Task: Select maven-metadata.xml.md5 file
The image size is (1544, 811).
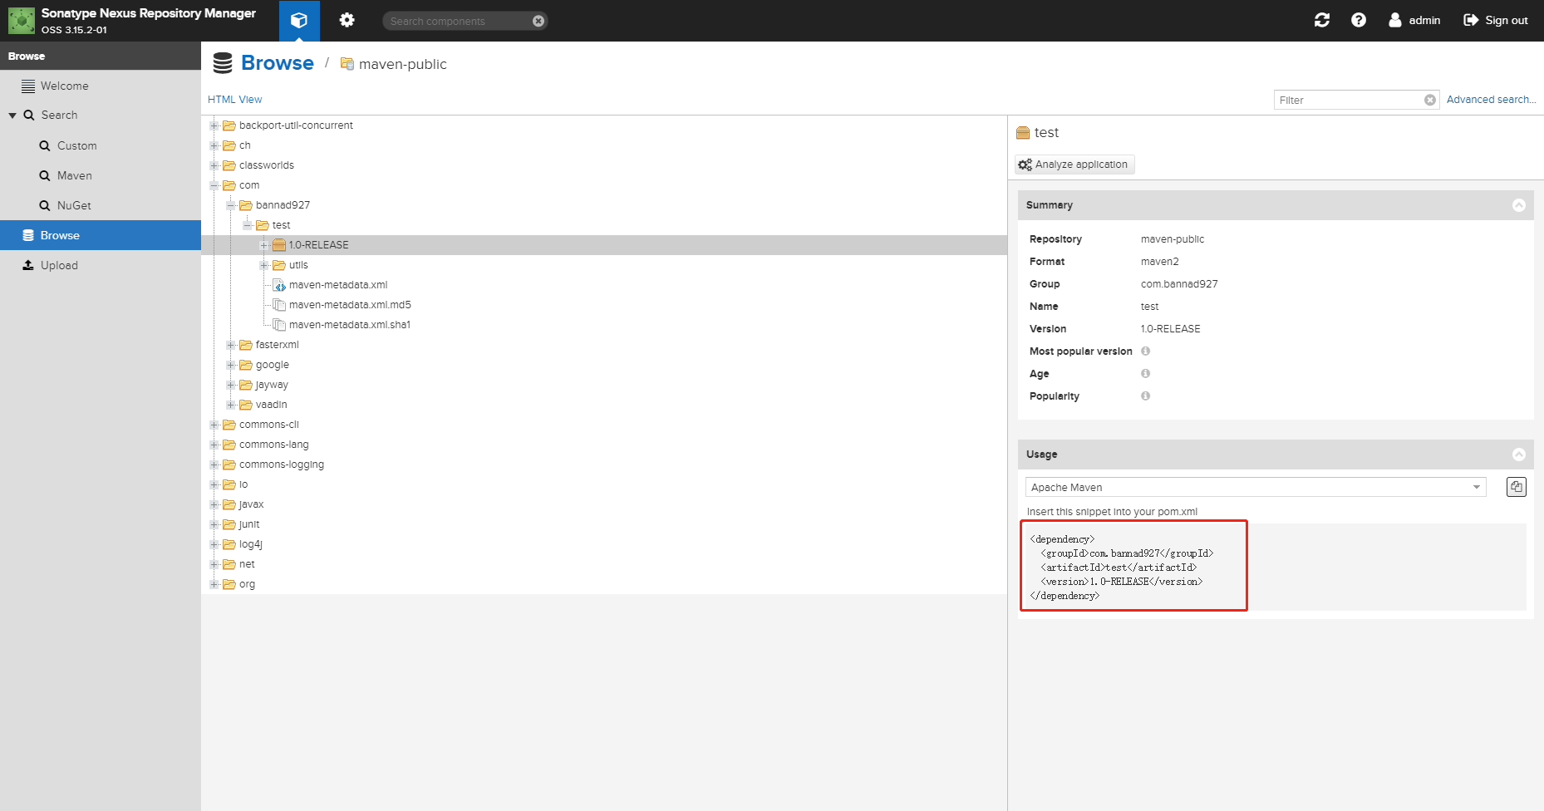Action: [350, 305]
